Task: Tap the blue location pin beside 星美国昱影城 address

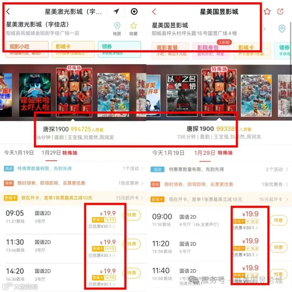Action: pos(282,29)
